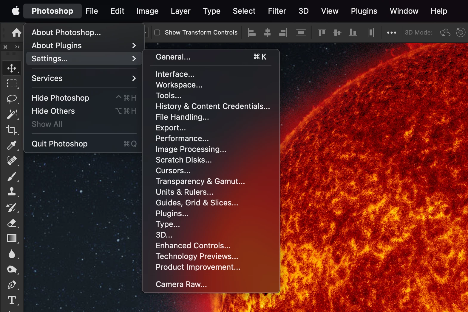
Task: Align right edges in options bar
Action: (283, 32)
